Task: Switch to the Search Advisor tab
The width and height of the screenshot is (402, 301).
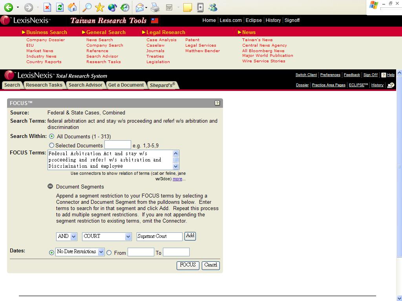Action: click(x=85, y=85)
